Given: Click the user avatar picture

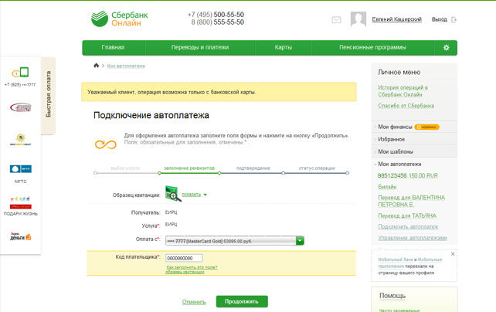Looking at the screenshot, I should (358, 19).
